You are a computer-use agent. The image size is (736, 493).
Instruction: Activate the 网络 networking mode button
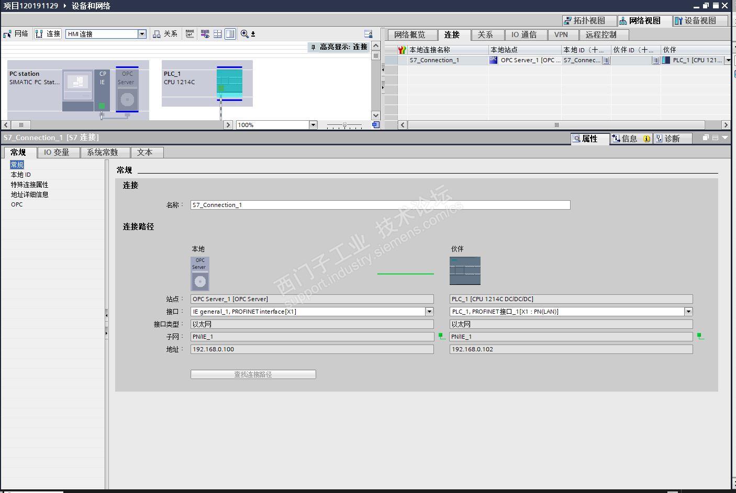[x=16, y=34]
